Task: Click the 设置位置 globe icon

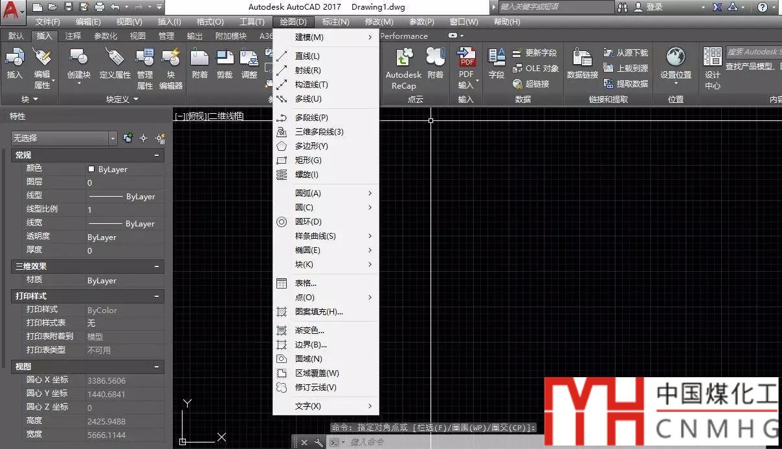Action: 675,59
